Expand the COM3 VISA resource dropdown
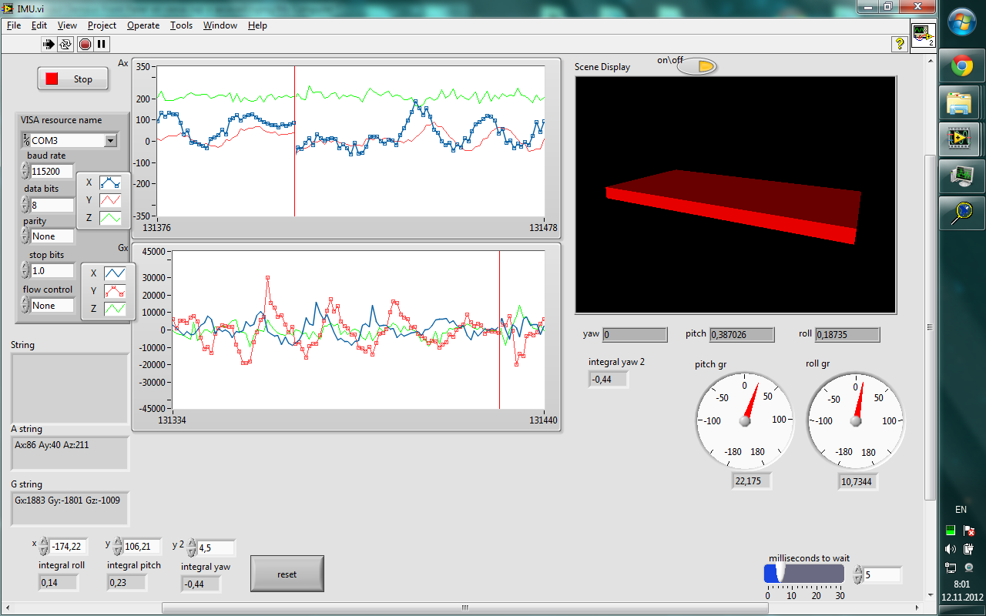 pyautogui.click(x=110, y=140)
